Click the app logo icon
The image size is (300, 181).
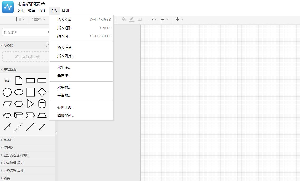click(x=8, y=7)
